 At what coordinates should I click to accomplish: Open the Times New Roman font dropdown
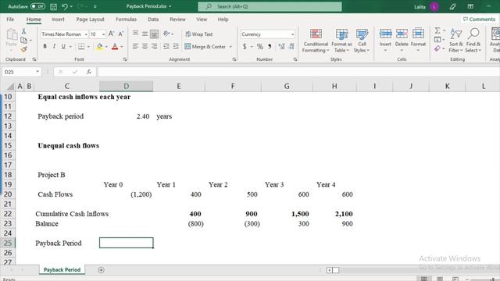pyautogui.click(x=86, y=34)
